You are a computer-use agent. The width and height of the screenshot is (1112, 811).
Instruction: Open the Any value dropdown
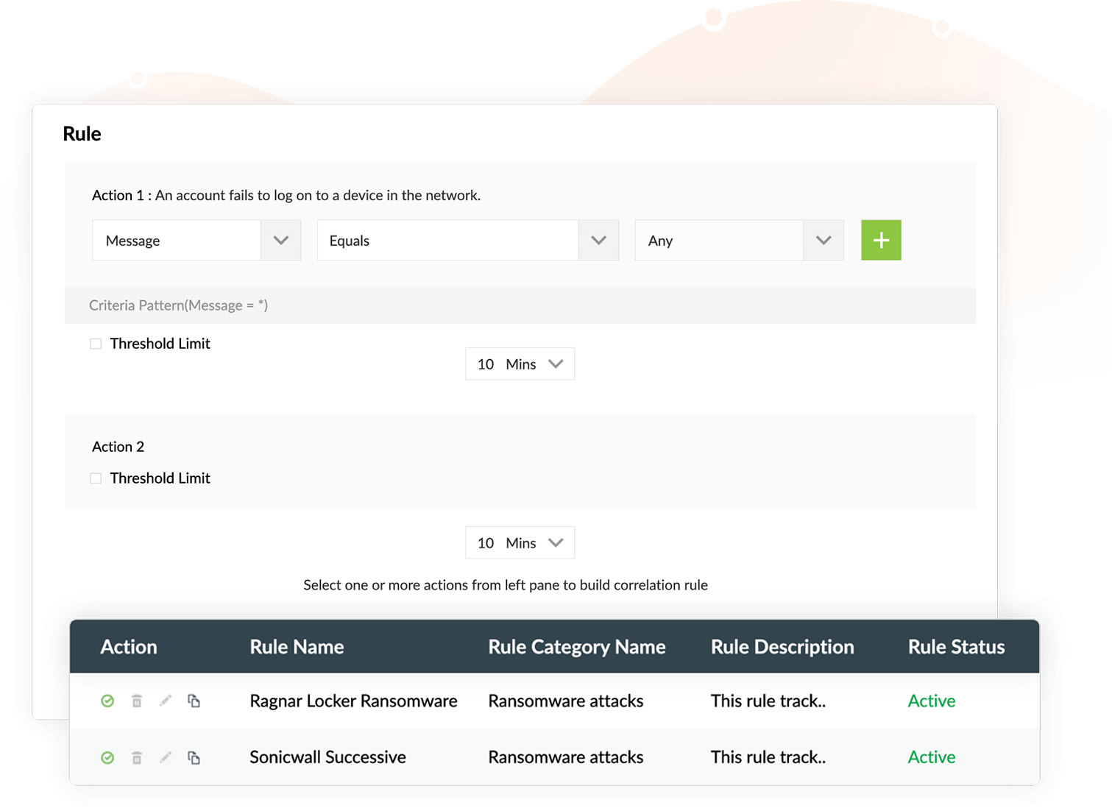tap(739, 240)
